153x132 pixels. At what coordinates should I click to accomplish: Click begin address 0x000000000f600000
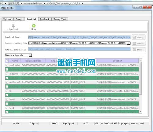[33, 108]
